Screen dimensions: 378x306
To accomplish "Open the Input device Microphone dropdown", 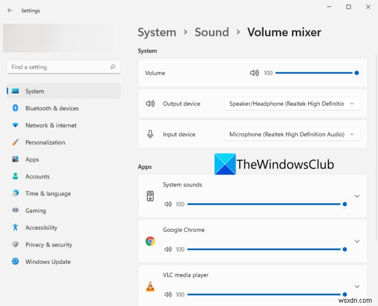I will coord(292,134).
